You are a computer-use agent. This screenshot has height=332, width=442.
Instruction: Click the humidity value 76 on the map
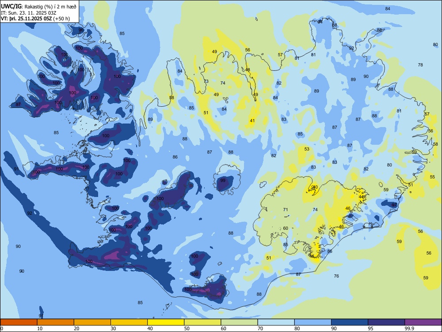pyautogui.click(x=336, y=276)
